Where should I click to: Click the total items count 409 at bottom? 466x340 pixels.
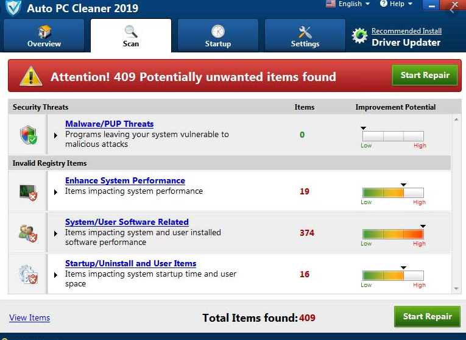coord(307,317)
